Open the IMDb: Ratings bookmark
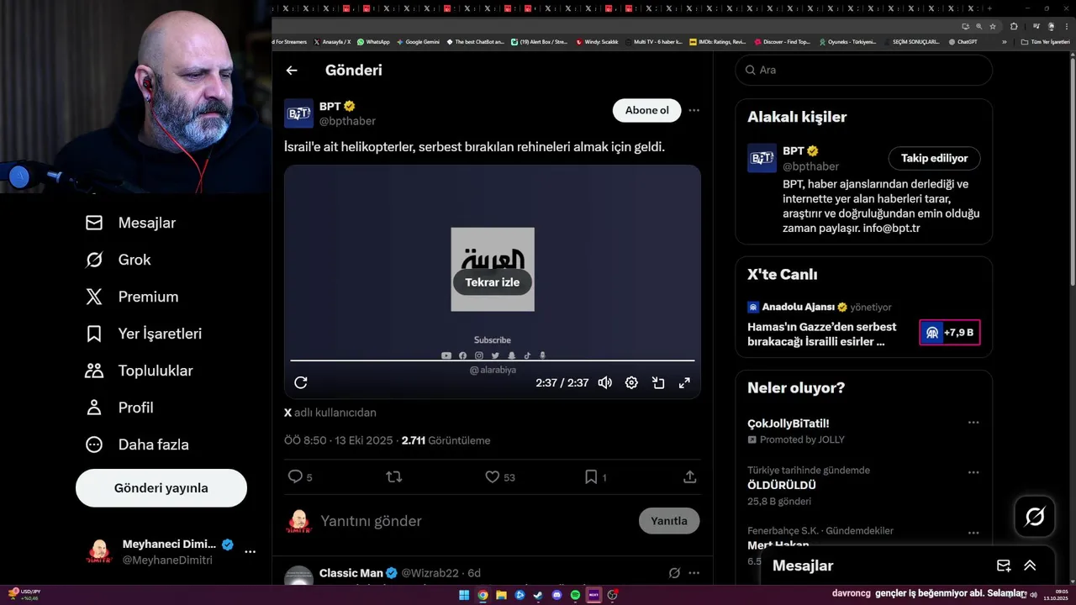The height and width of the screenshot is (605, 1076). point(717,41)
